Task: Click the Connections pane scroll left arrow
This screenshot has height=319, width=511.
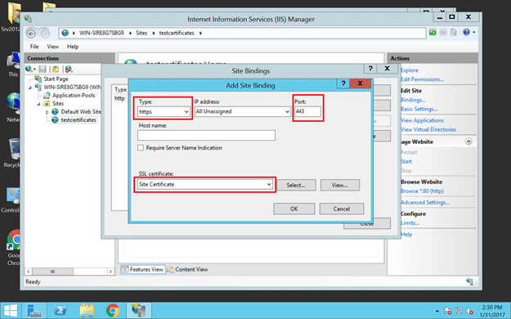Action: pyautogui.click(x=29, y=272)
